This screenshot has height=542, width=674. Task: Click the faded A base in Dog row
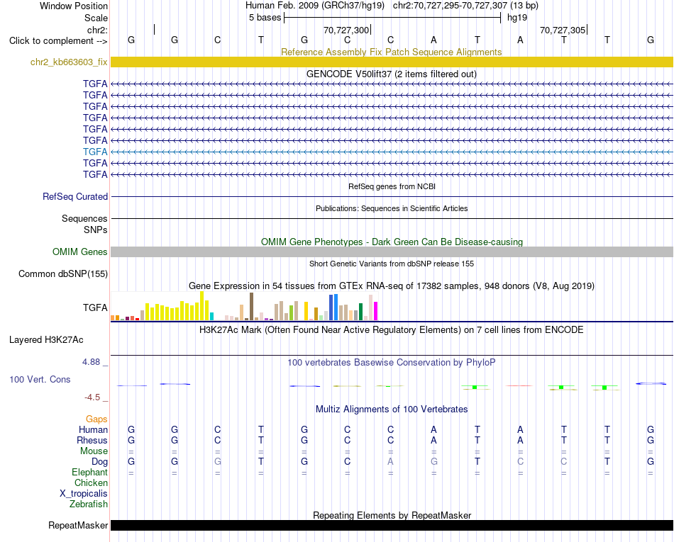click(x=390, y=462)
